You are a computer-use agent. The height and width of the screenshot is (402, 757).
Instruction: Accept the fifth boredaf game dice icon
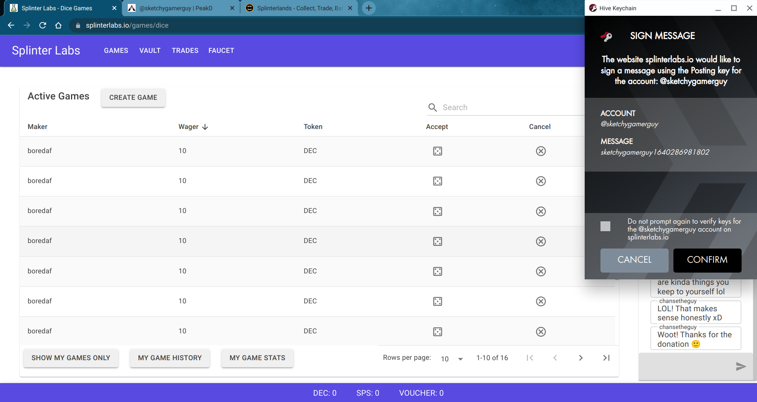tap(437, 271)
